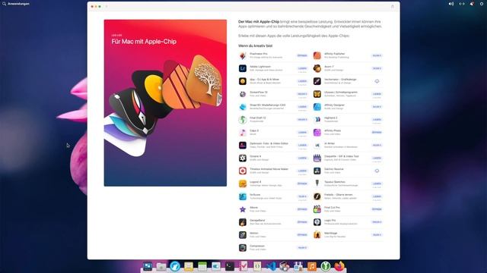
Task: Click the price button for Affinity Publisher
Action: tap(377, 55)
